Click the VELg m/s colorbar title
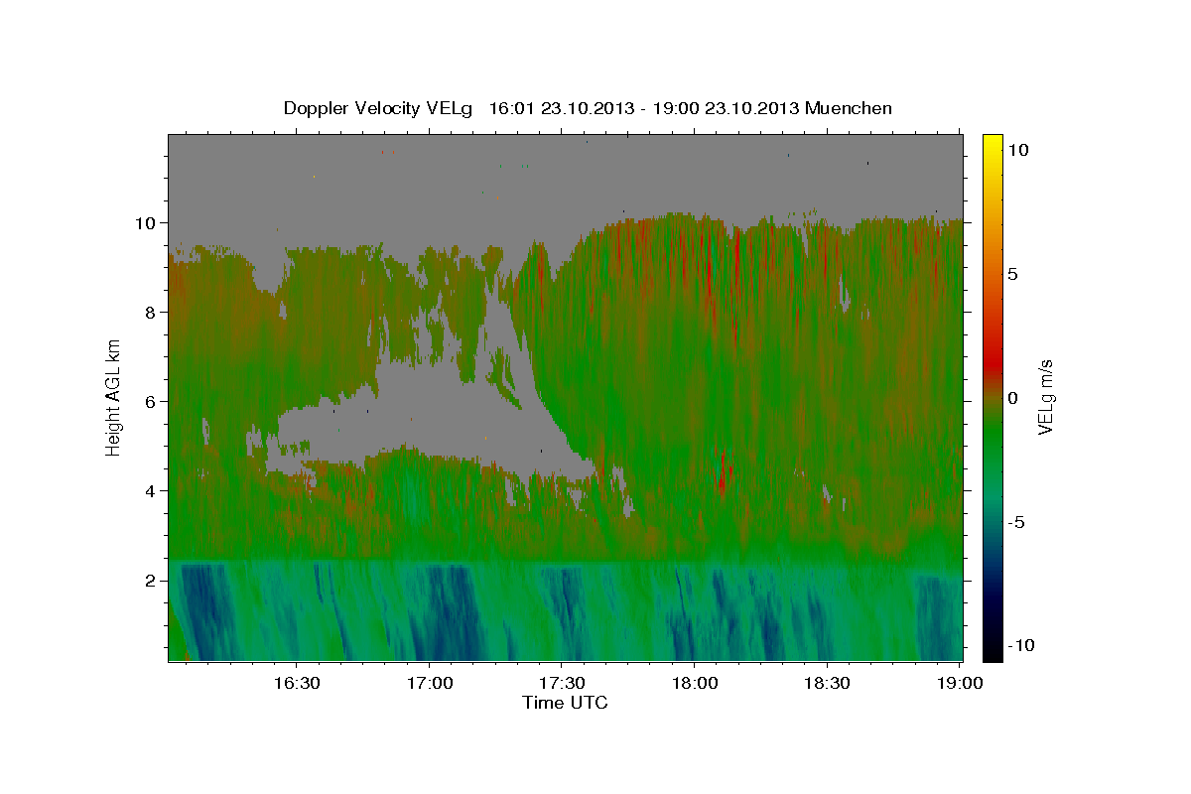The height and width of the screenshot is (794, 1191). coord(1045,397)
